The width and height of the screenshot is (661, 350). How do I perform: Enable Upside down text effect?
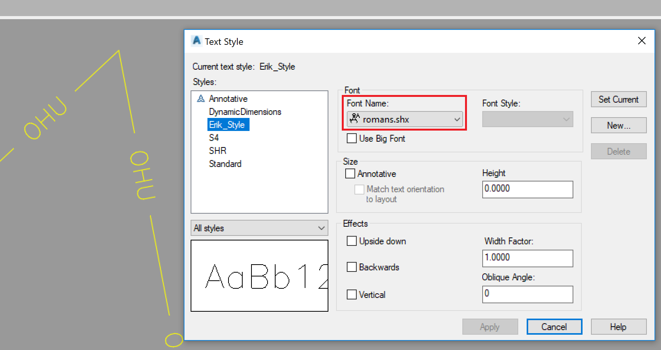pyautogui.click(x=352, y=241)
